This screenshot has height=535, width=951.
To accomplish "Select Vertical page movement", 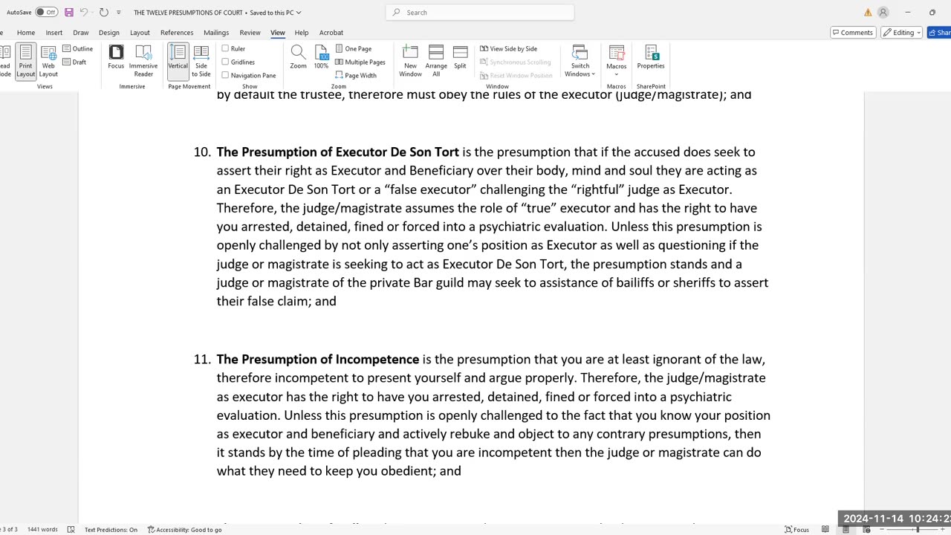I will [178, 61].
